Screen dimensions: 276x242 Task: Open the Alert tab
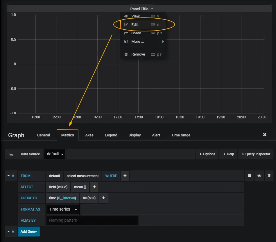tap(156, 135)
